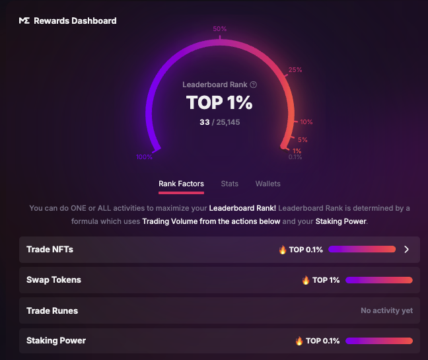Click the TOP 1% leaderboard rank heading
The image size is (428, 360).
(x=219, y=102)
